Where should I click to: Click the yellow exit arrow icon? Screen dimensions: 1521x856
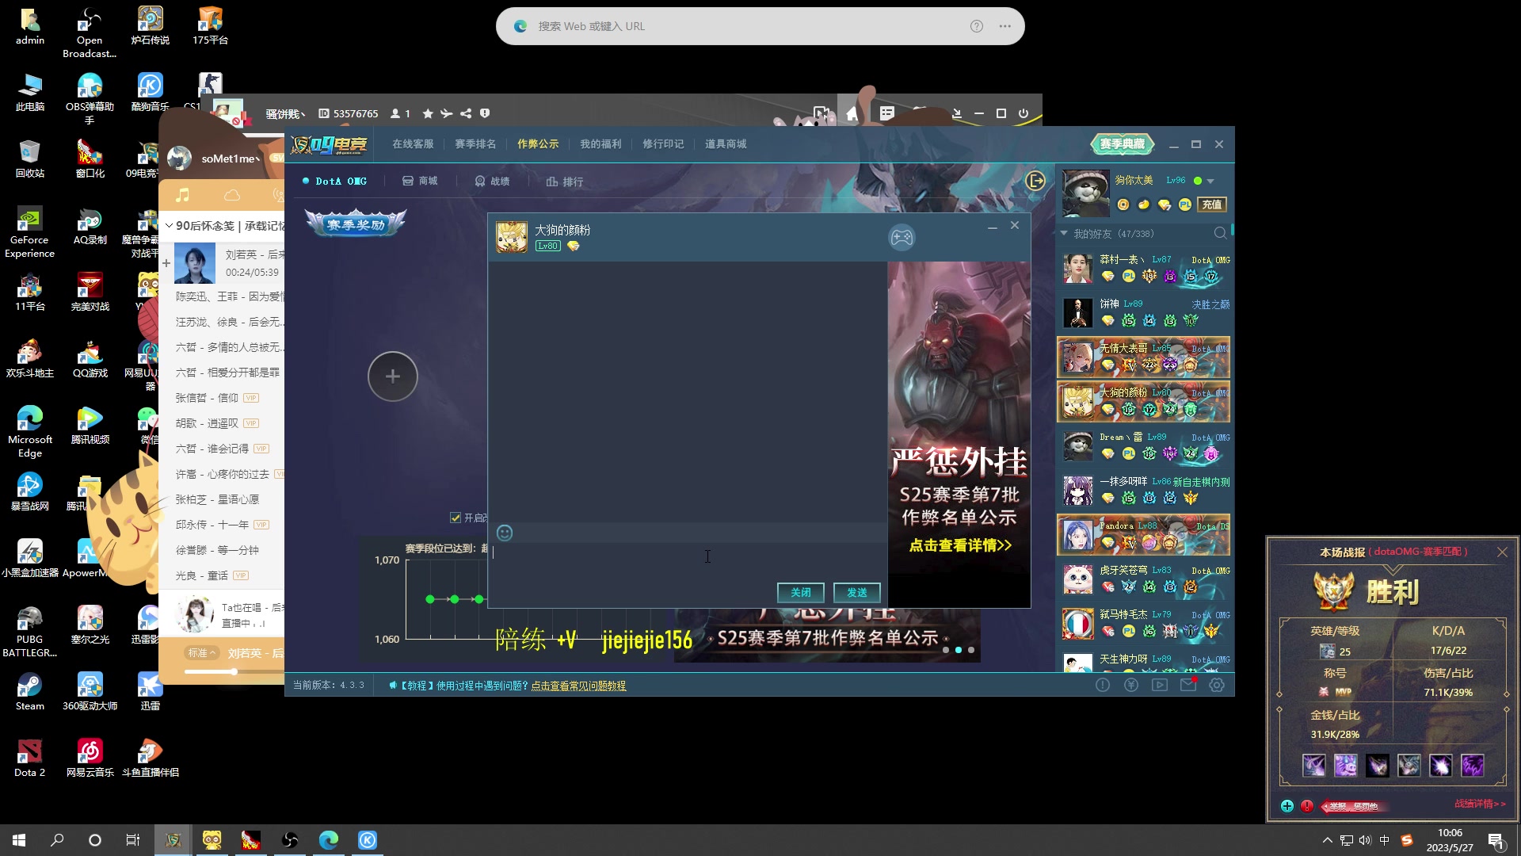pos(1035,181)
